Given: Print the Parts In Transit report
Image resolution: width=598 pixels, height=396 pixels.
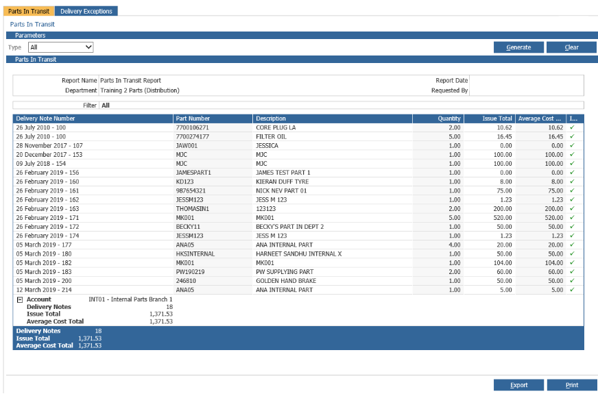Looking at the screenshot, I should (571, 385).
